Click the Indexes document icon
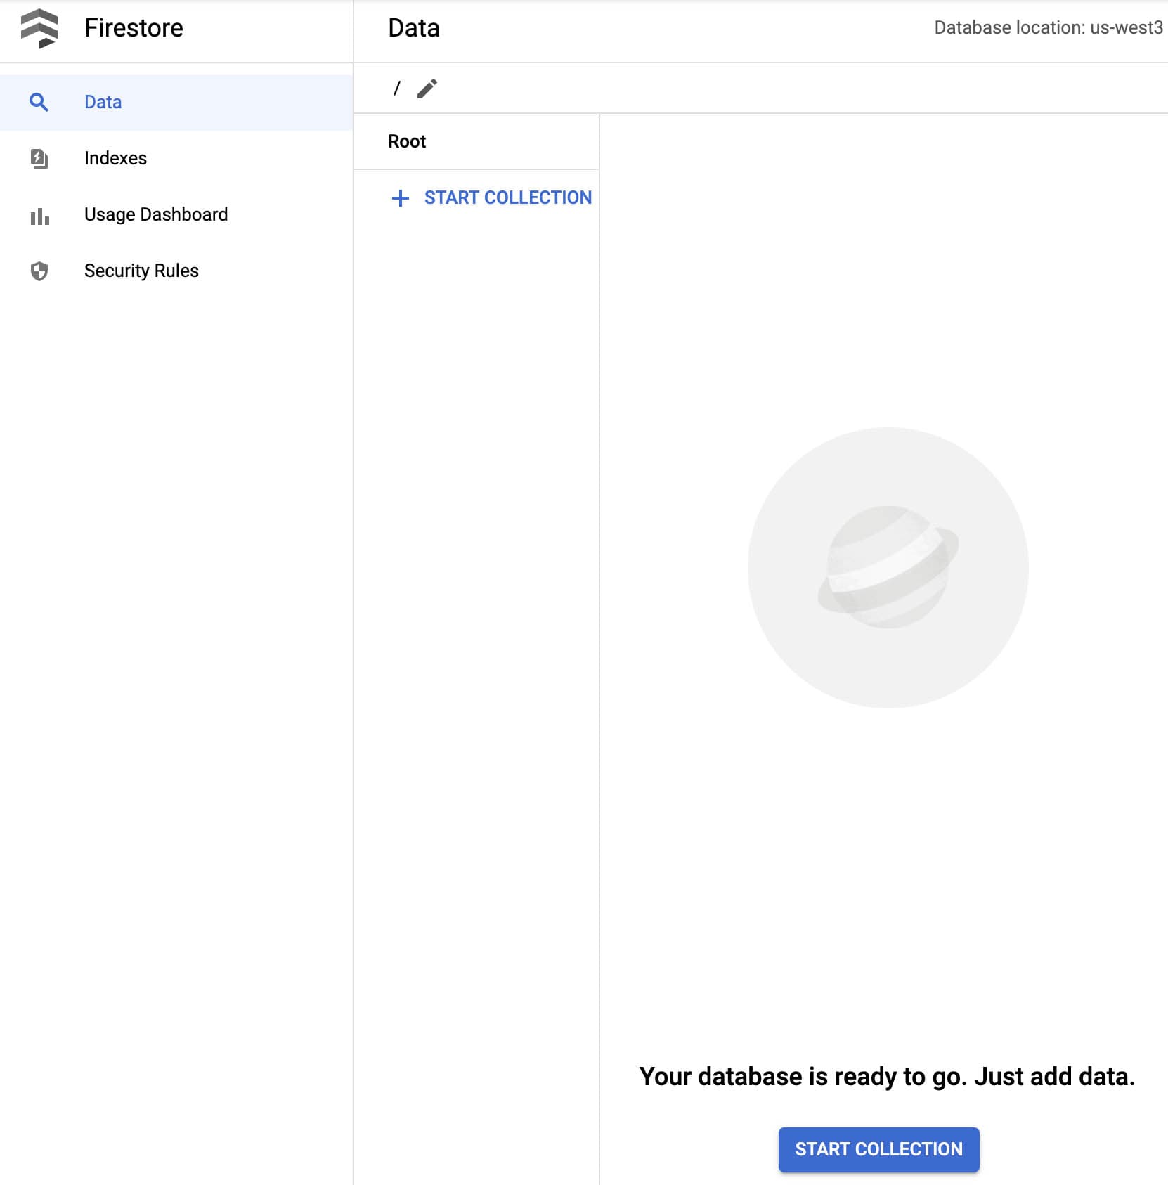This screenshot has width=1168, height=1185. tap(39, 158)
